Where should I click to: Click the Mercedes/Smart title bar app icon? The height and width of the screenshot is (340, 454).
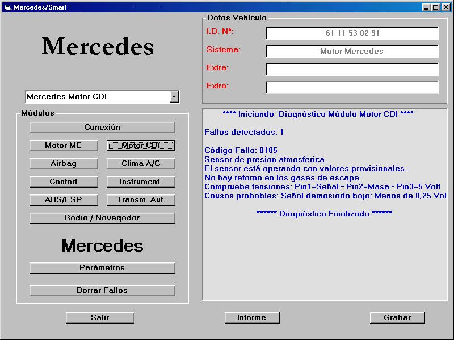[x=7, y=7]
